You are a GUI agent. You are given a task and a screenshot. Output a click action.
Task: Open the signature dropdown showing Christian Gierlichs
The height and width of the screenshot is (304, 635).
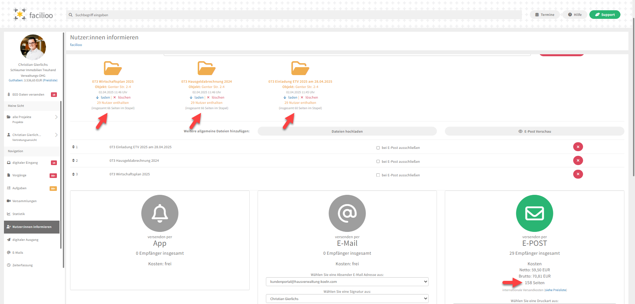coord(347,299)
